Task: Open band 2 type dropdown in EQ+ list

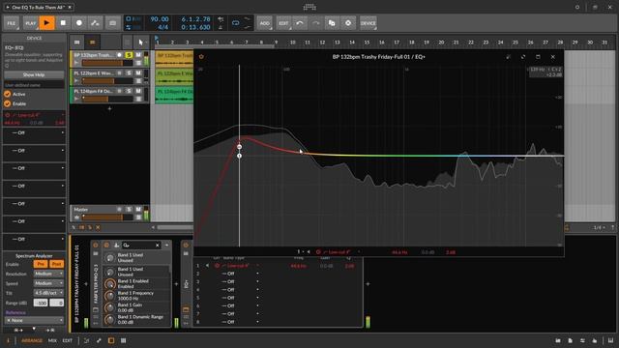Action: (x=240, y=274)
